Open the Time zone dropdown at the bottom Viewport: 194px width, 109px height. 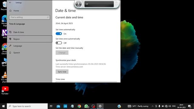[86, 82]
